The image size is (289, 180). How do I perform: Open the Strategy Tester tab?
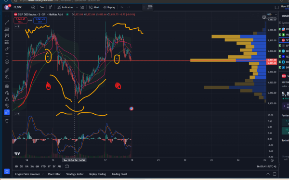pos(75,174)
